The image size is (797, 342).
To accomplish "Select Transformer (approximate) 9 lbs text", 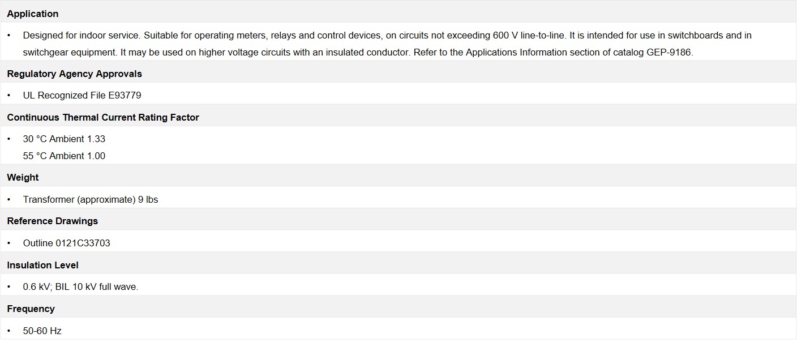I will 91,199.
